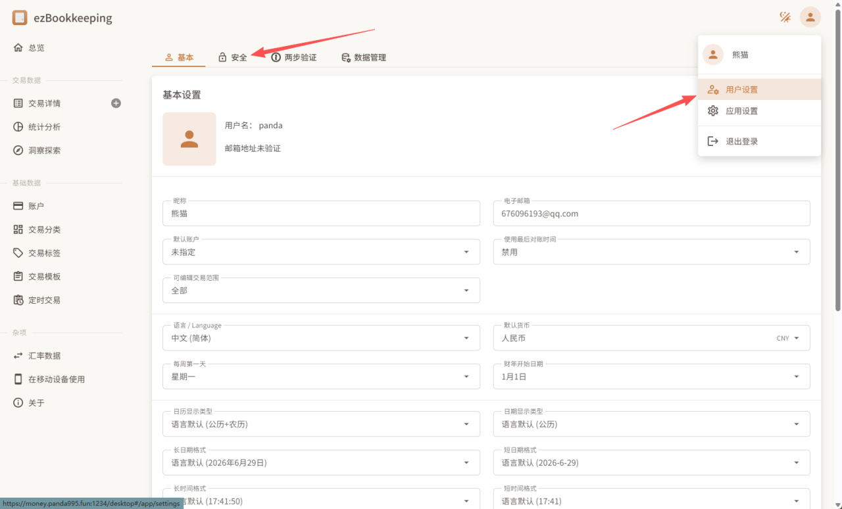Open the 可编辑交易范围 dropdown
Viewport: 842px width, 509px height.
(321, 291)
